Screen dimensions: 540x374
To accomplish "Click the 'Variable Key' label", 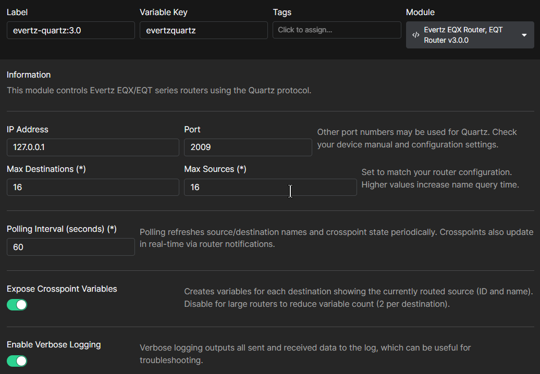I will [x=164, y=13].
